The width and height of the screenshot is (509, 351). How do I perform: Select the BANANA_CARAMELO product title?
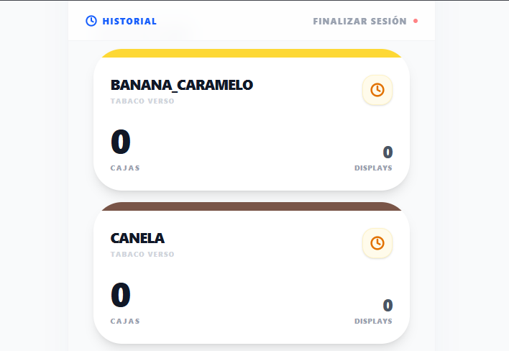pos(182,85)
